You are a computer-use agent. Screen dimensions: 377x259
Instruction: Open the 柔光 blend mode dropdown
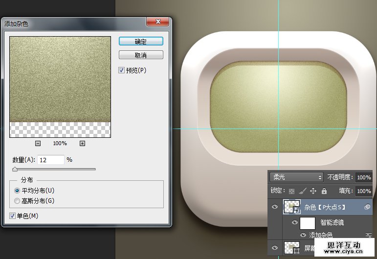tap(297, 177)
